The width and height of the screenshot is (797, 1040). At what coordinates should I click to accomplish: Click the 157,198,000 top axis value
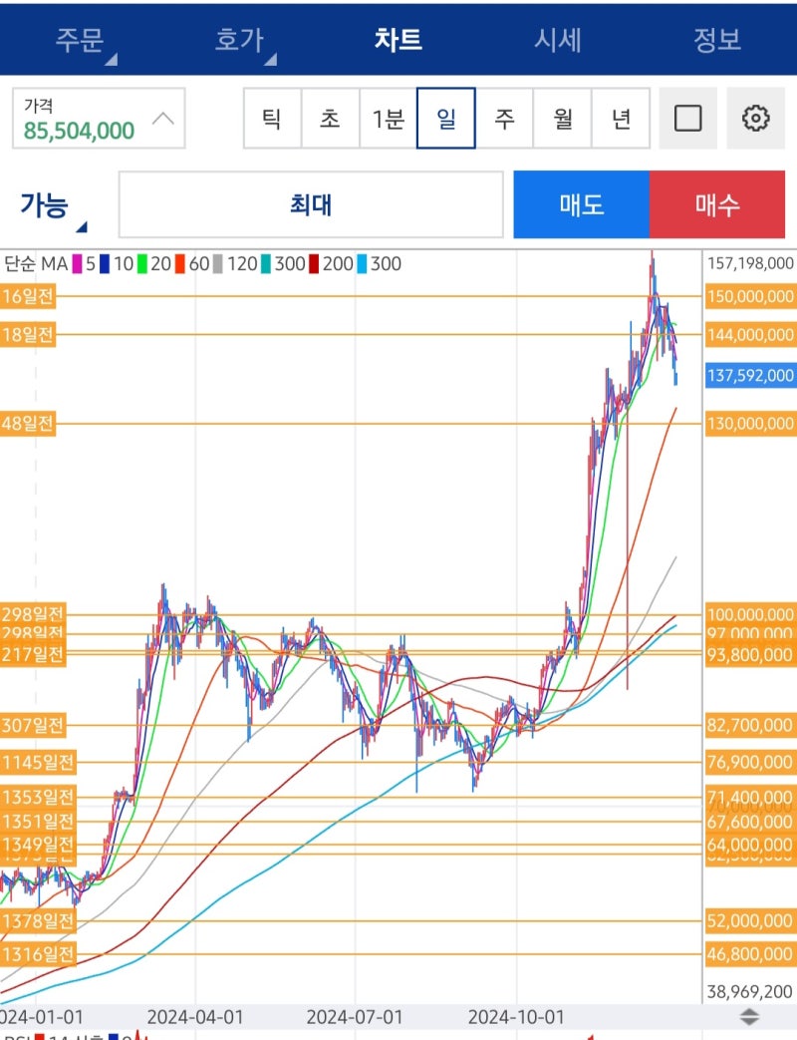pyautogui.click(x=750, y=263)
